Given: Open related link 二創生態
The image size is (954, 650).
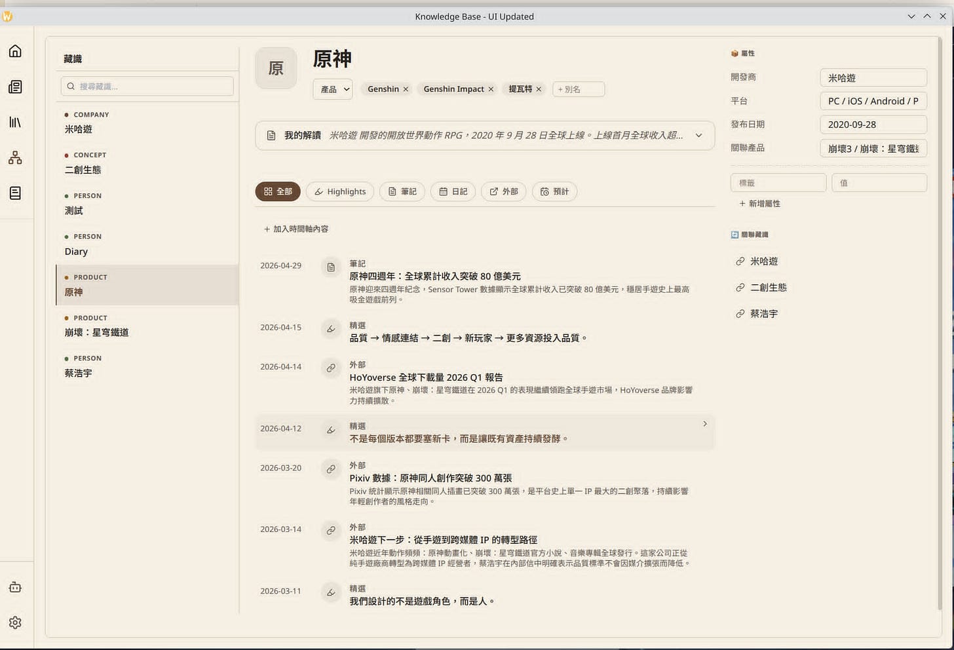Looking at the screenshot, I should [769, 288].
